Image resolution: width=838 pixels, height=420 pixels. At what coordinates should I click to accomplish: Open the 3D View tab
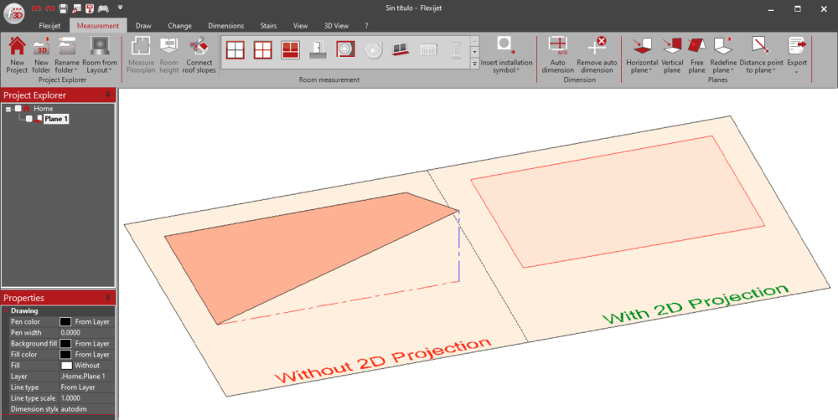pyautogui.click(x=336, y=26)
